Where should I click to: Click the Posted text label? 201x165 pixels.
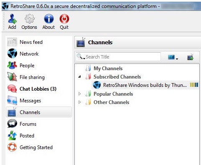27,136
